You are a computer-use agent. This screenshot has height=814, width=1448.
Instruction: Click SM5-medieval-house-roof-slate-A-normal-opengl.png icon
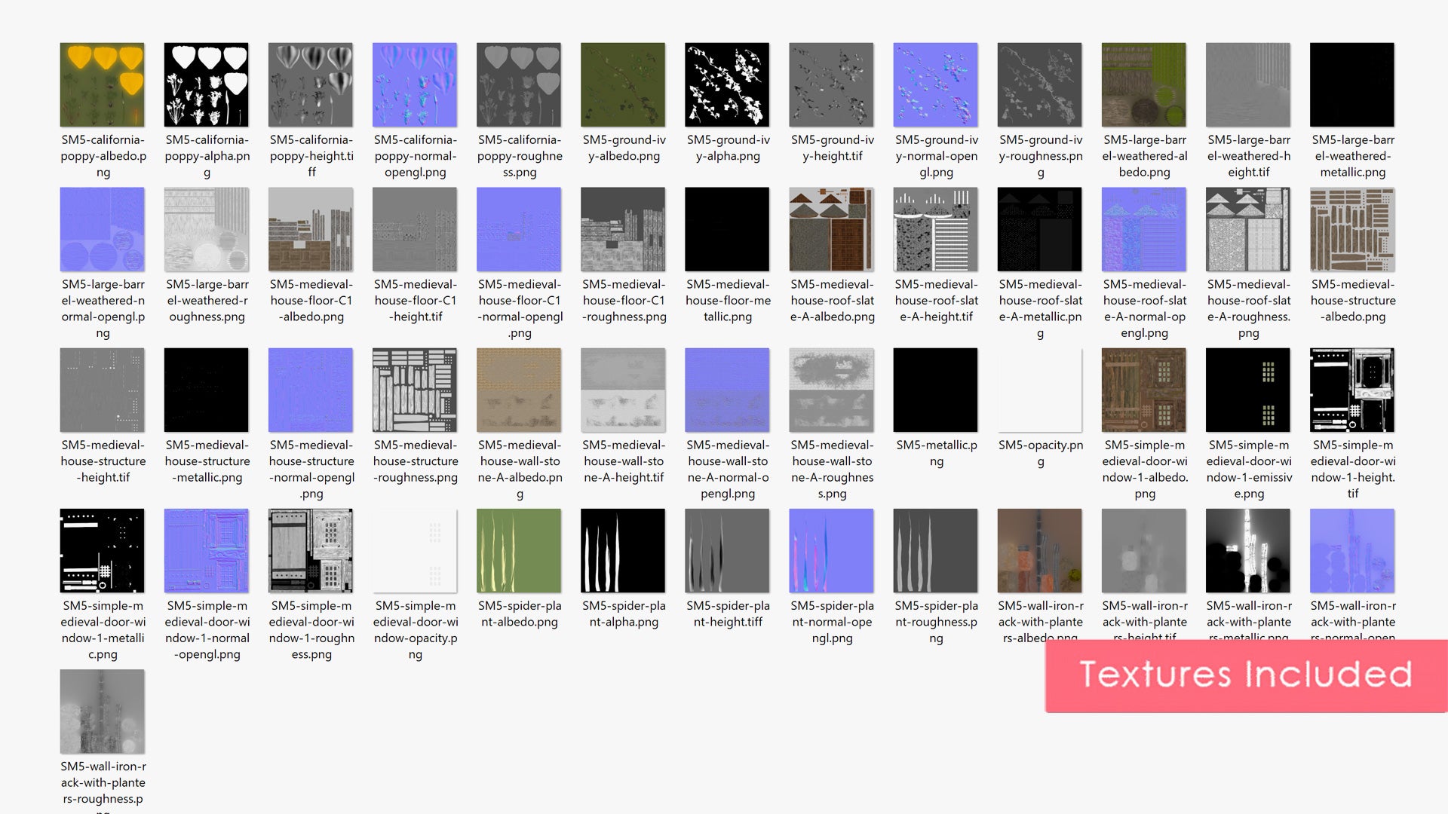[1143, 229]
